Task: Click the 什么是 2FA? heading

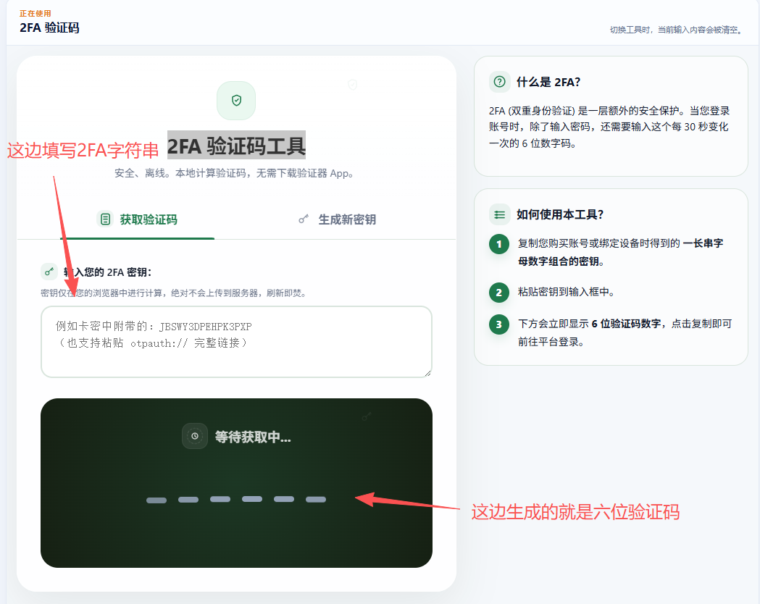Action: pos(548,82)
